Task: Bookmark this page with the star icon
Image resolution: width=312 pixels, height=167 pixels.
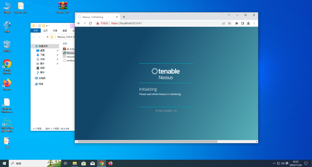Action: tap(229, 23)
